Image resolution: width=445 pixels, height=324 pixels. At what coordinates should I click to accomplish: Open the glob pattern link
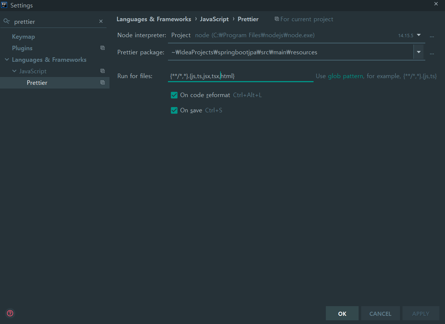(x=345, y=76)
